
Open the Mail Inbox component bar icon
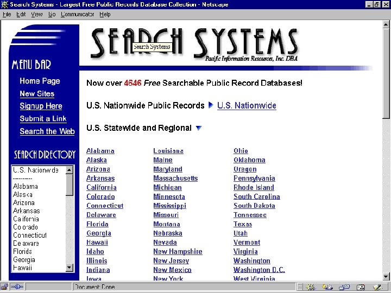[327, 287]
